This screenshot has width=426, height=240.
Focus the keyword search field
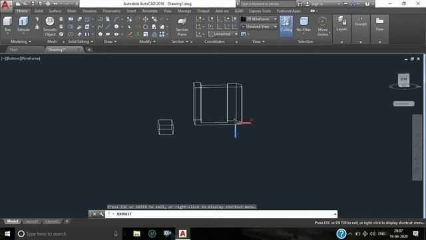coord(268,4)
